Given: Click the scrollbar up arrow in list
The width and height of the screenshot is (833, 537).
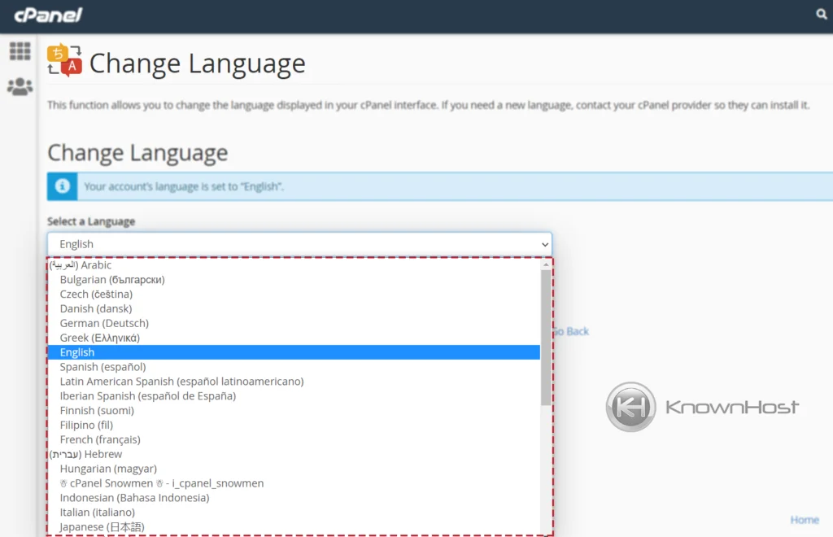Looking at the screenshot, I should click(546, 264).
